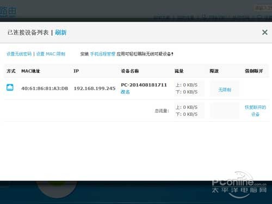Click the 设备名称 column header
The width and height of the screenshot is (272, 204).
130,71
